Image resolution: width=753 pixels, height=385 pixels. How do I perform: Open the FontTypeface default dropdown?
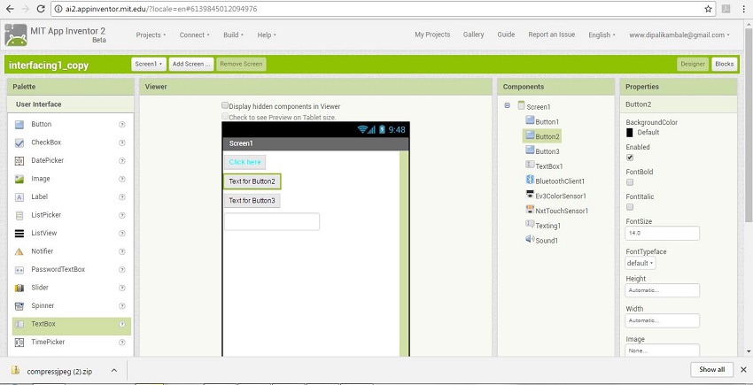pos(640,263)
